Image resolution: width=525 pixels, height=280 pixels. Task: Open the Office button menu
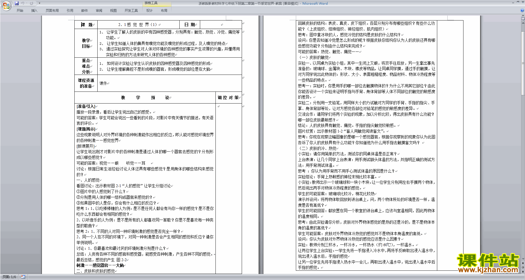[x=6, y=5]
